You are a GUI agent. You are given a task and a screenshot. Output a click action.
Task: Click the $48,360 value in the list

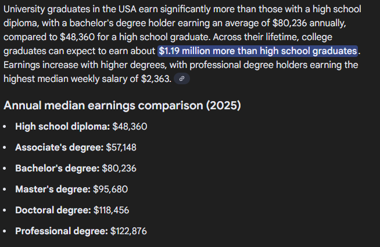pyautogui.click(x=130, y=127)
